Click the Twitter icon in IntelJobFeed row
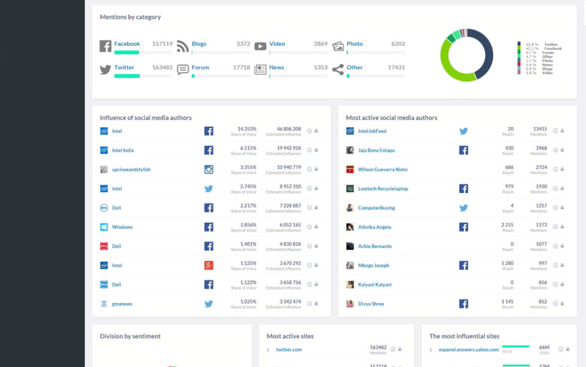The width and height of the screenshot is (586, 367). coord(463,131)
